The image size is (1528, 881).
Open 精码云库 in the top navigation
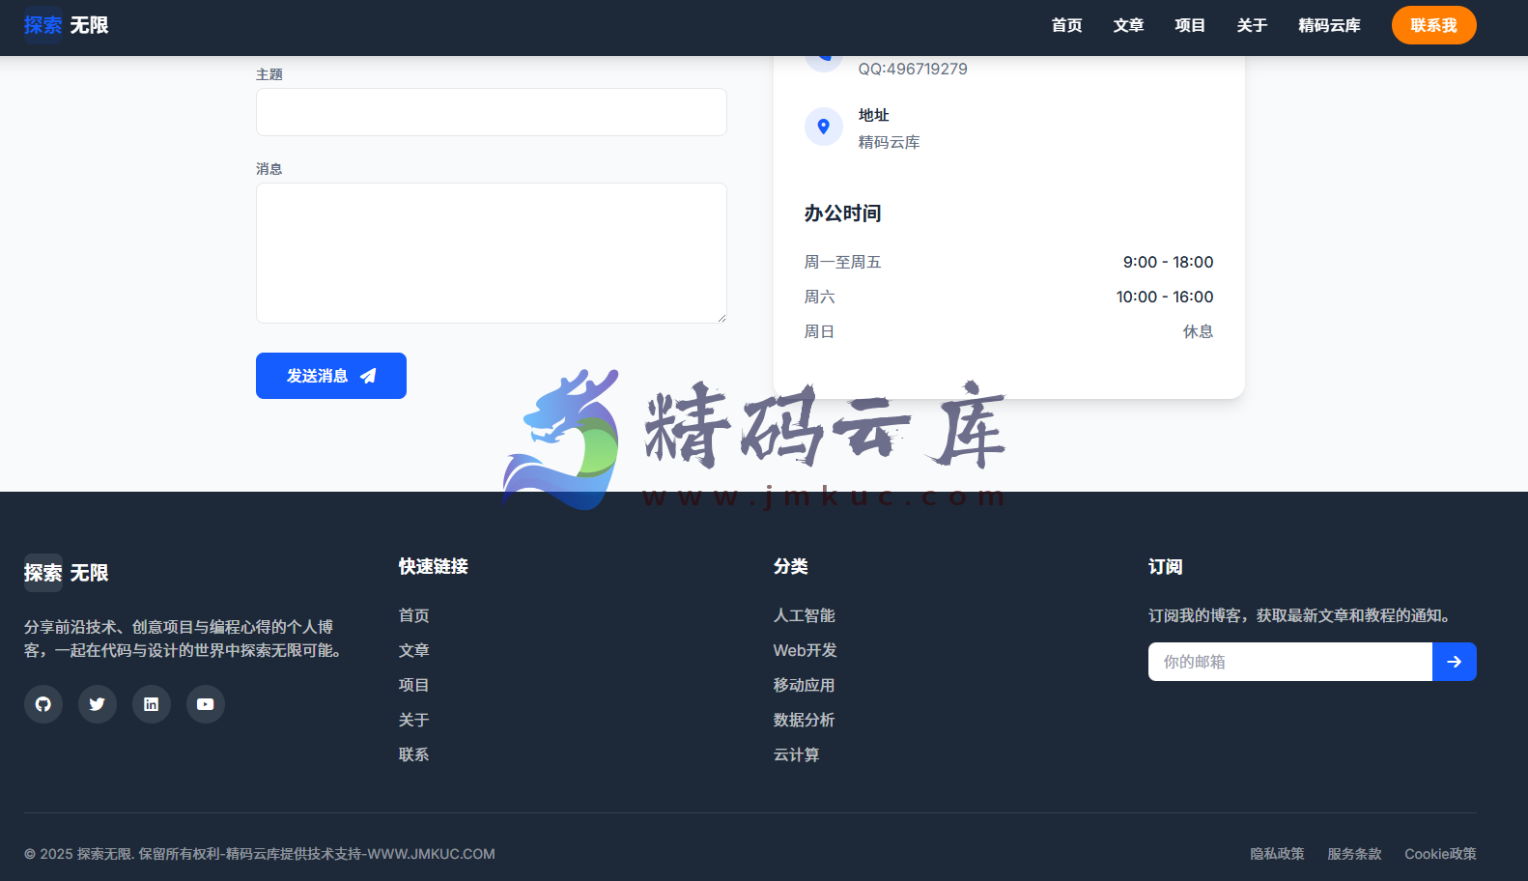point(1329,25)
